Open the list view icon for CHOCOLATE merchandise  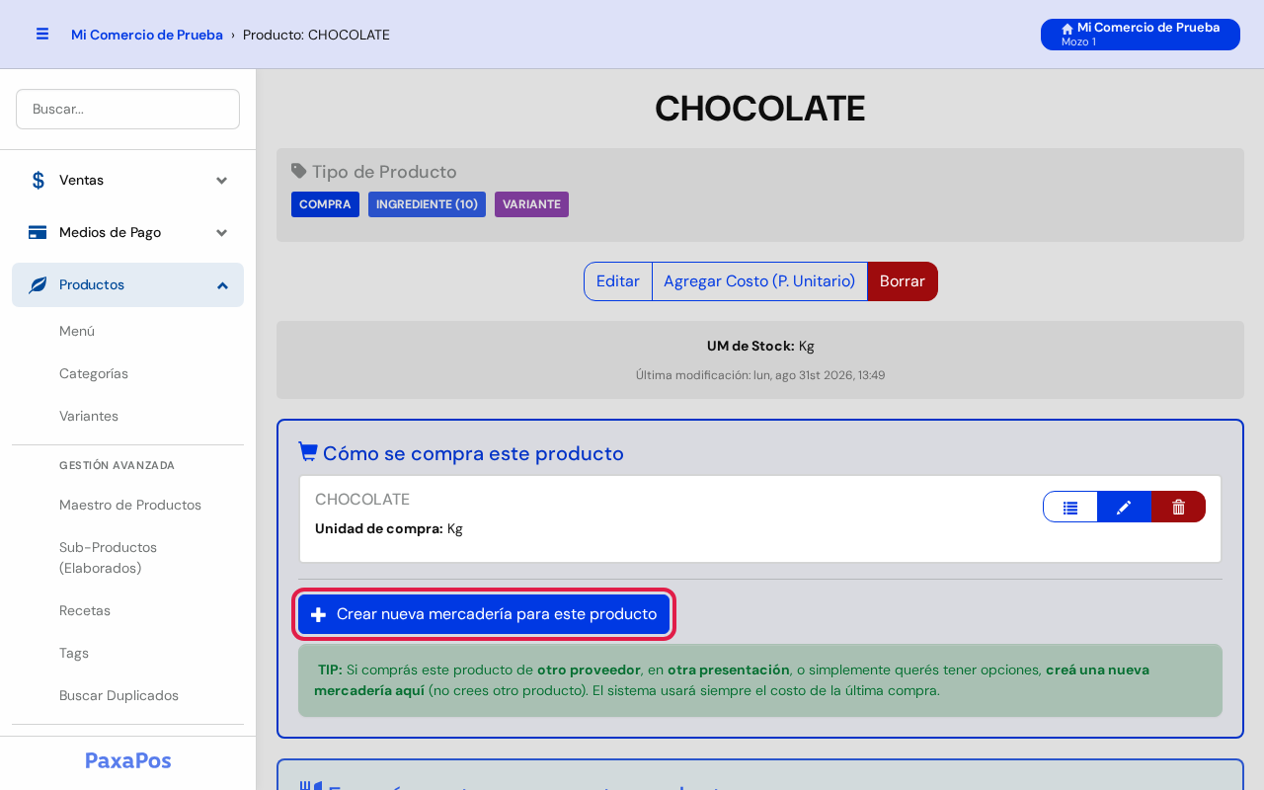tap(1070, 507)
